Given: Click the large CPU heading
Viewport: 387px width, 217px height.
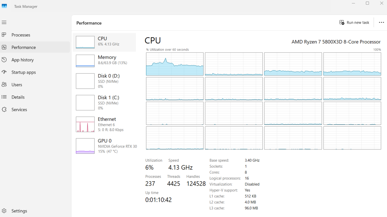Looking at the screenshot, I should 153,41.
